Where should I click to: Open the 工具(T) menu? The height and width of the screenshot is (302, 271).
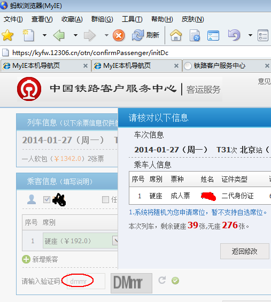132,19
